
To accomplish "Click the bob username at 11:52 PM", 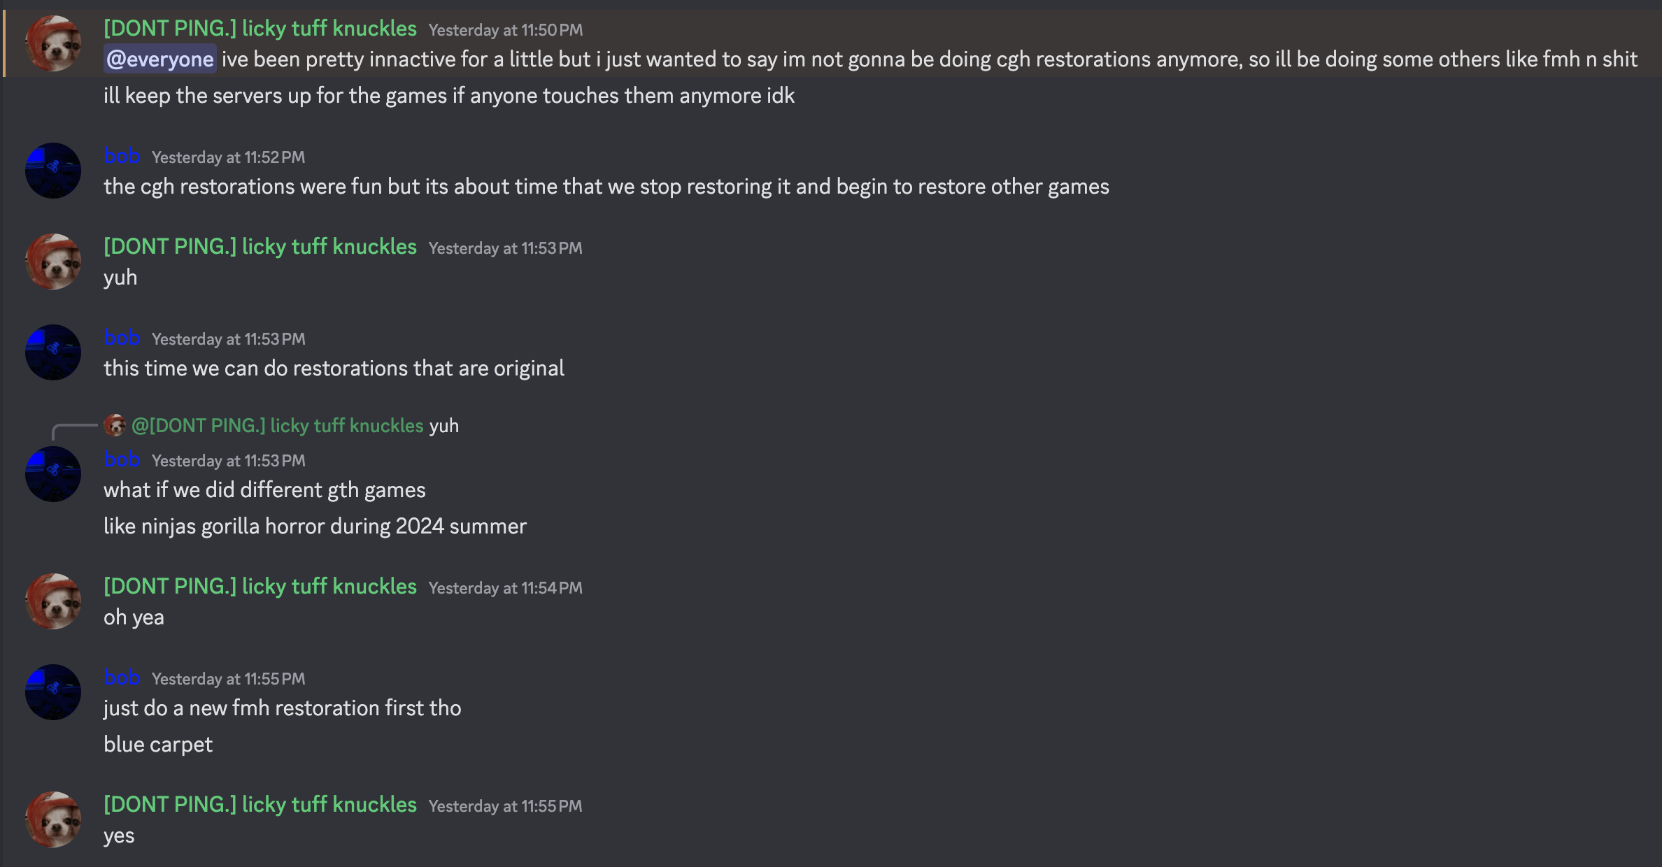I will [x=122, y=156].
